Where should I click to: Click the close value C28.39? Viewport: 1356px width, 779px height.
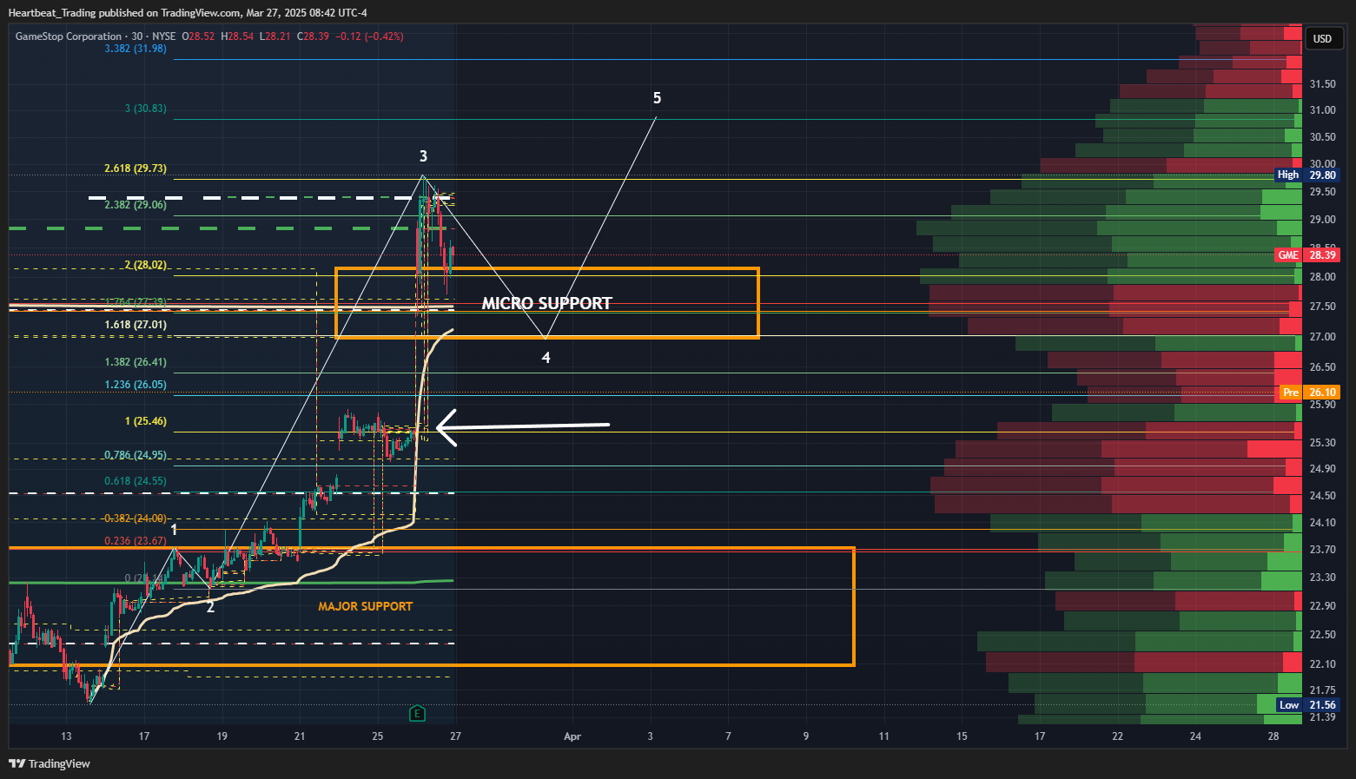coord(314,36)
